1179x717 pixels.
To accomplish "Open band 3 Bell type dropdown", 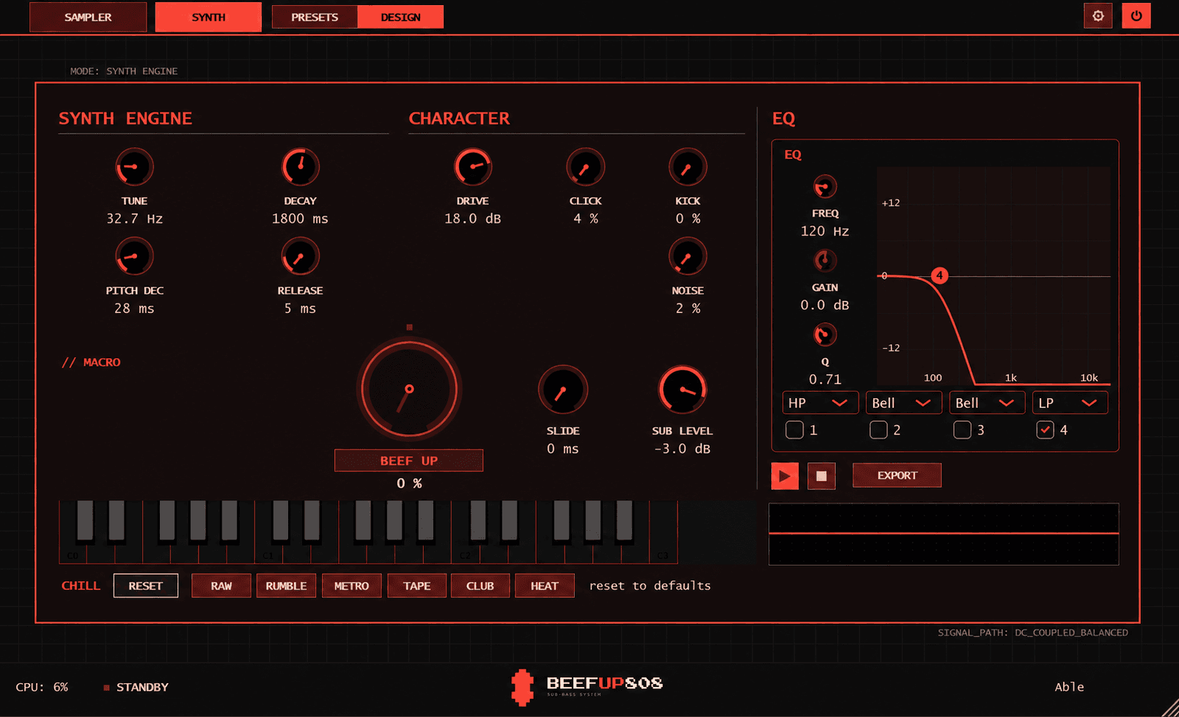I will click(987, 403).
